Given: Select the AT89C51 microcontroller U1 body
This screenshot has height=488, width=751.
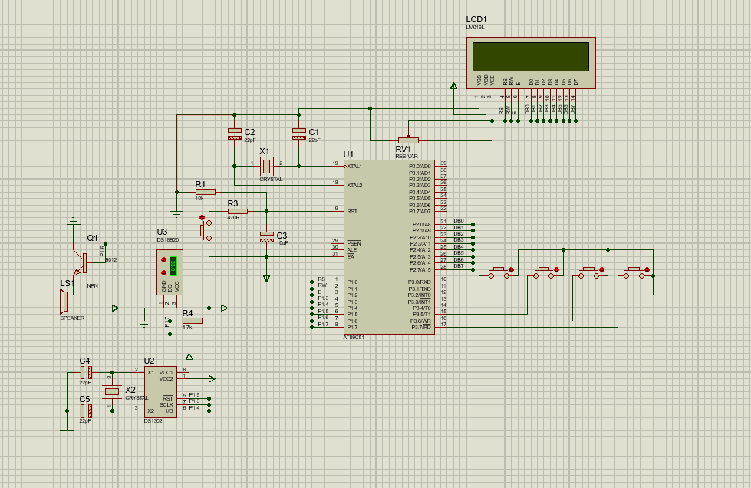Looking at the screenshot, I should [389, 246].
